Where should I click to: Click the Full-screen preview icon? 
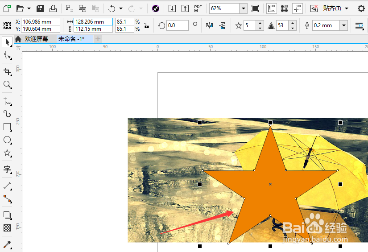(255, 8)
